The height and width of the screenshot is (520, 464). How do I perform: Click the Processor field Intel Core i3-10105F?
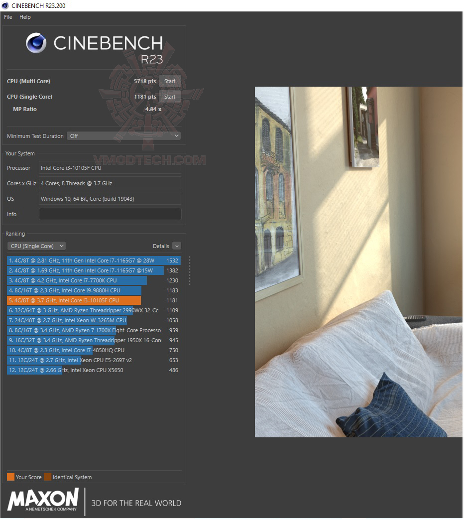(x=110, y=168)
